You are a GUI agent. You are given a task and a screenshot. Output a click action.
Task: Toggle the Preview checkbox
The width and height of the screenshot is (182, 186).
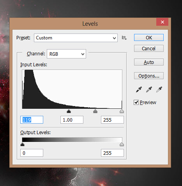[x=136, y=103]
